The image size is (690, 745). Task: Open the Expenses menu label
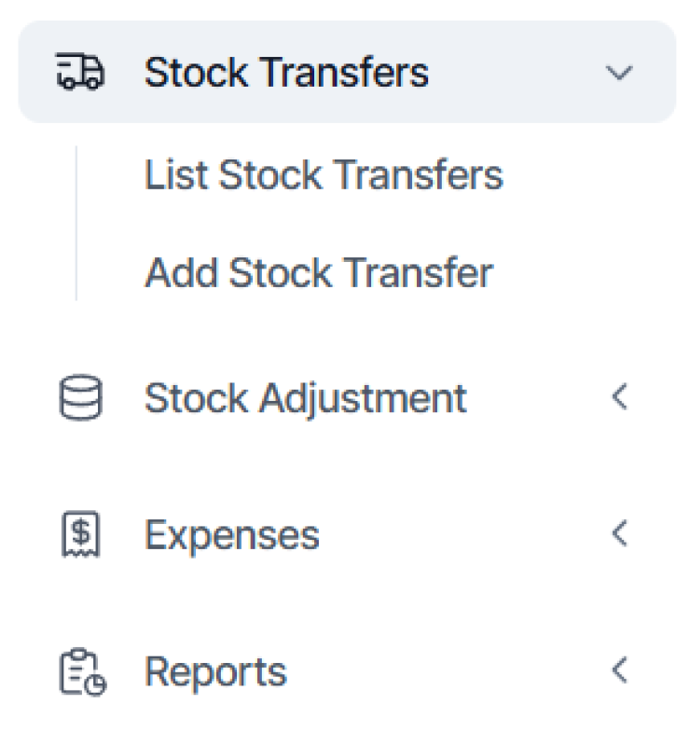tap(231, 535)
